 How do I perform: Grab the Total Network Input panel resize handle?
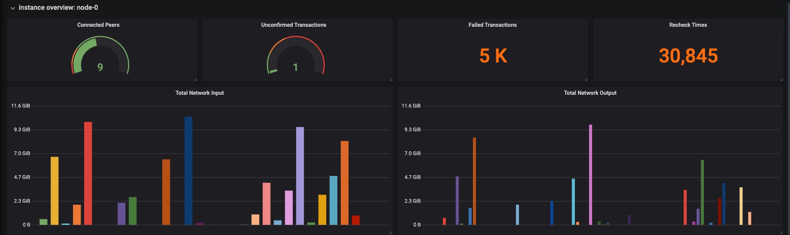pyautogui.click(x=391, y=232)
